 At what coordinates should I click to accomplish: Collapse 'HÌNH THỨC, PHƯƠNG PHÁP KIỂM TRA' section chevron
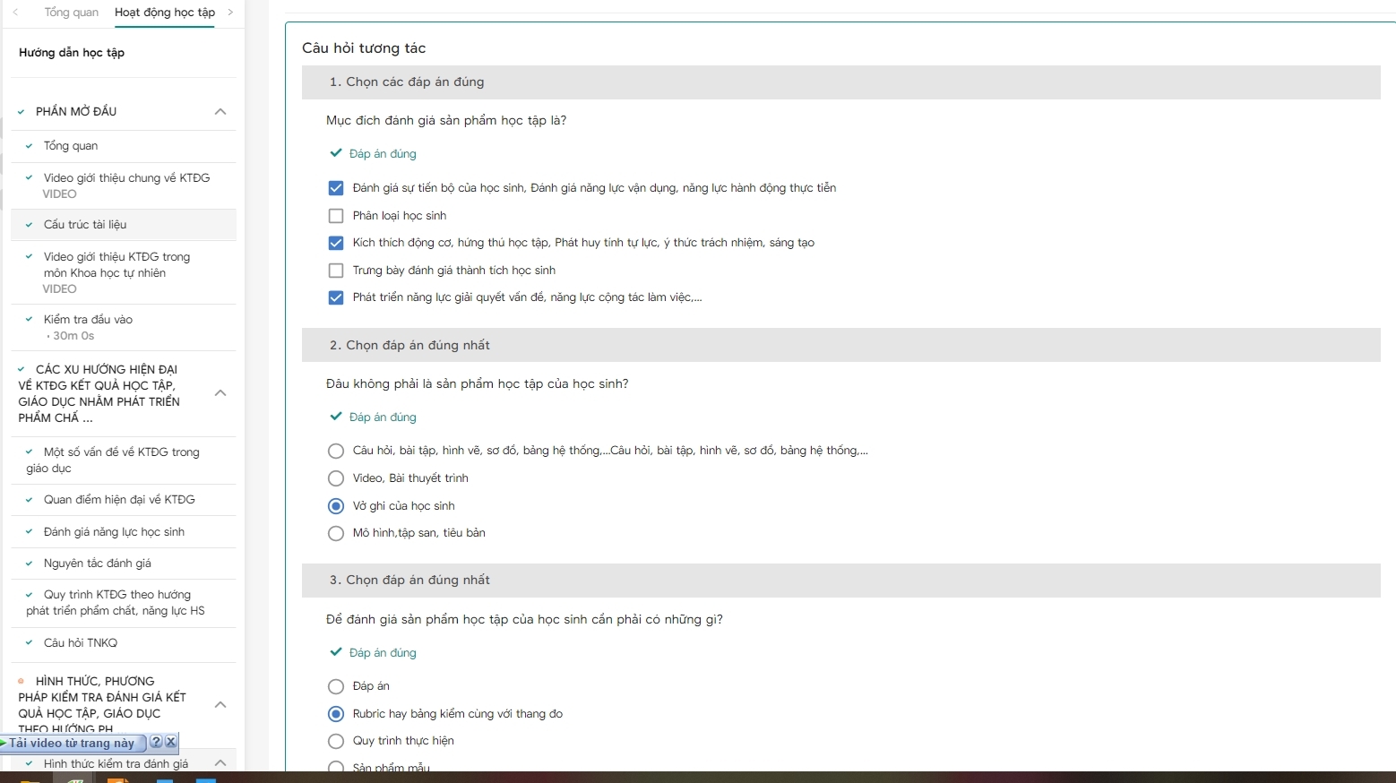pos(220,705)
